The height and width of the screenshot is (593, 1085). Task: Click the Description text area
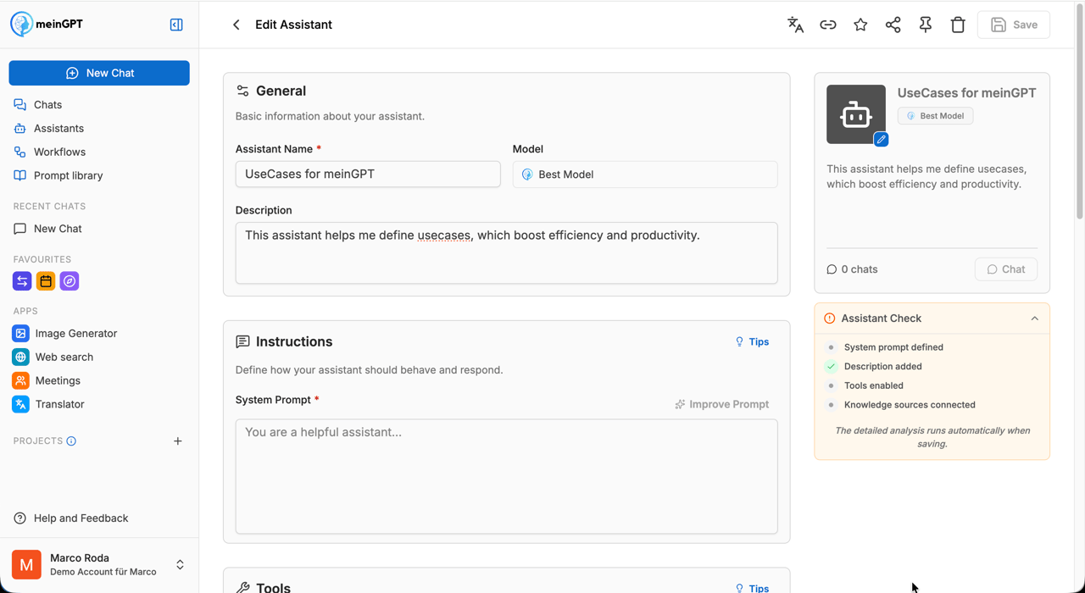click(x=506, y=253)
